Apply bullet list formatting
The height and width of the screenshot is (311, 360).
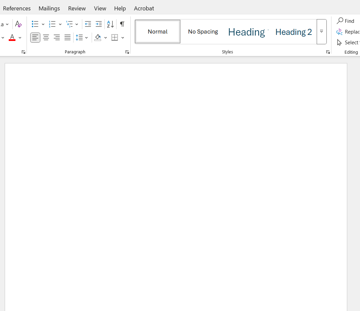click(x=35, y=24)
